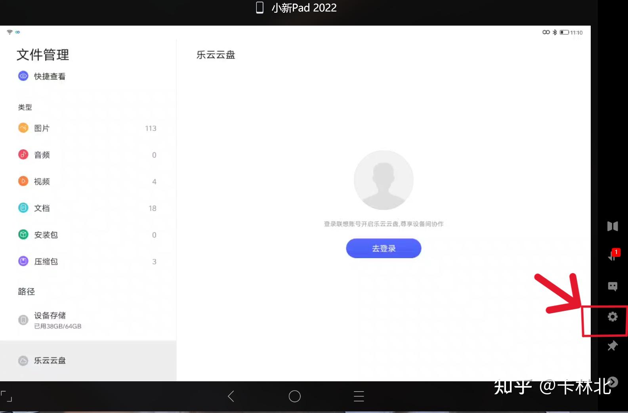Click the 视频 count 4
The width and height of the screenshot is (628, 413).
(154, 182)
